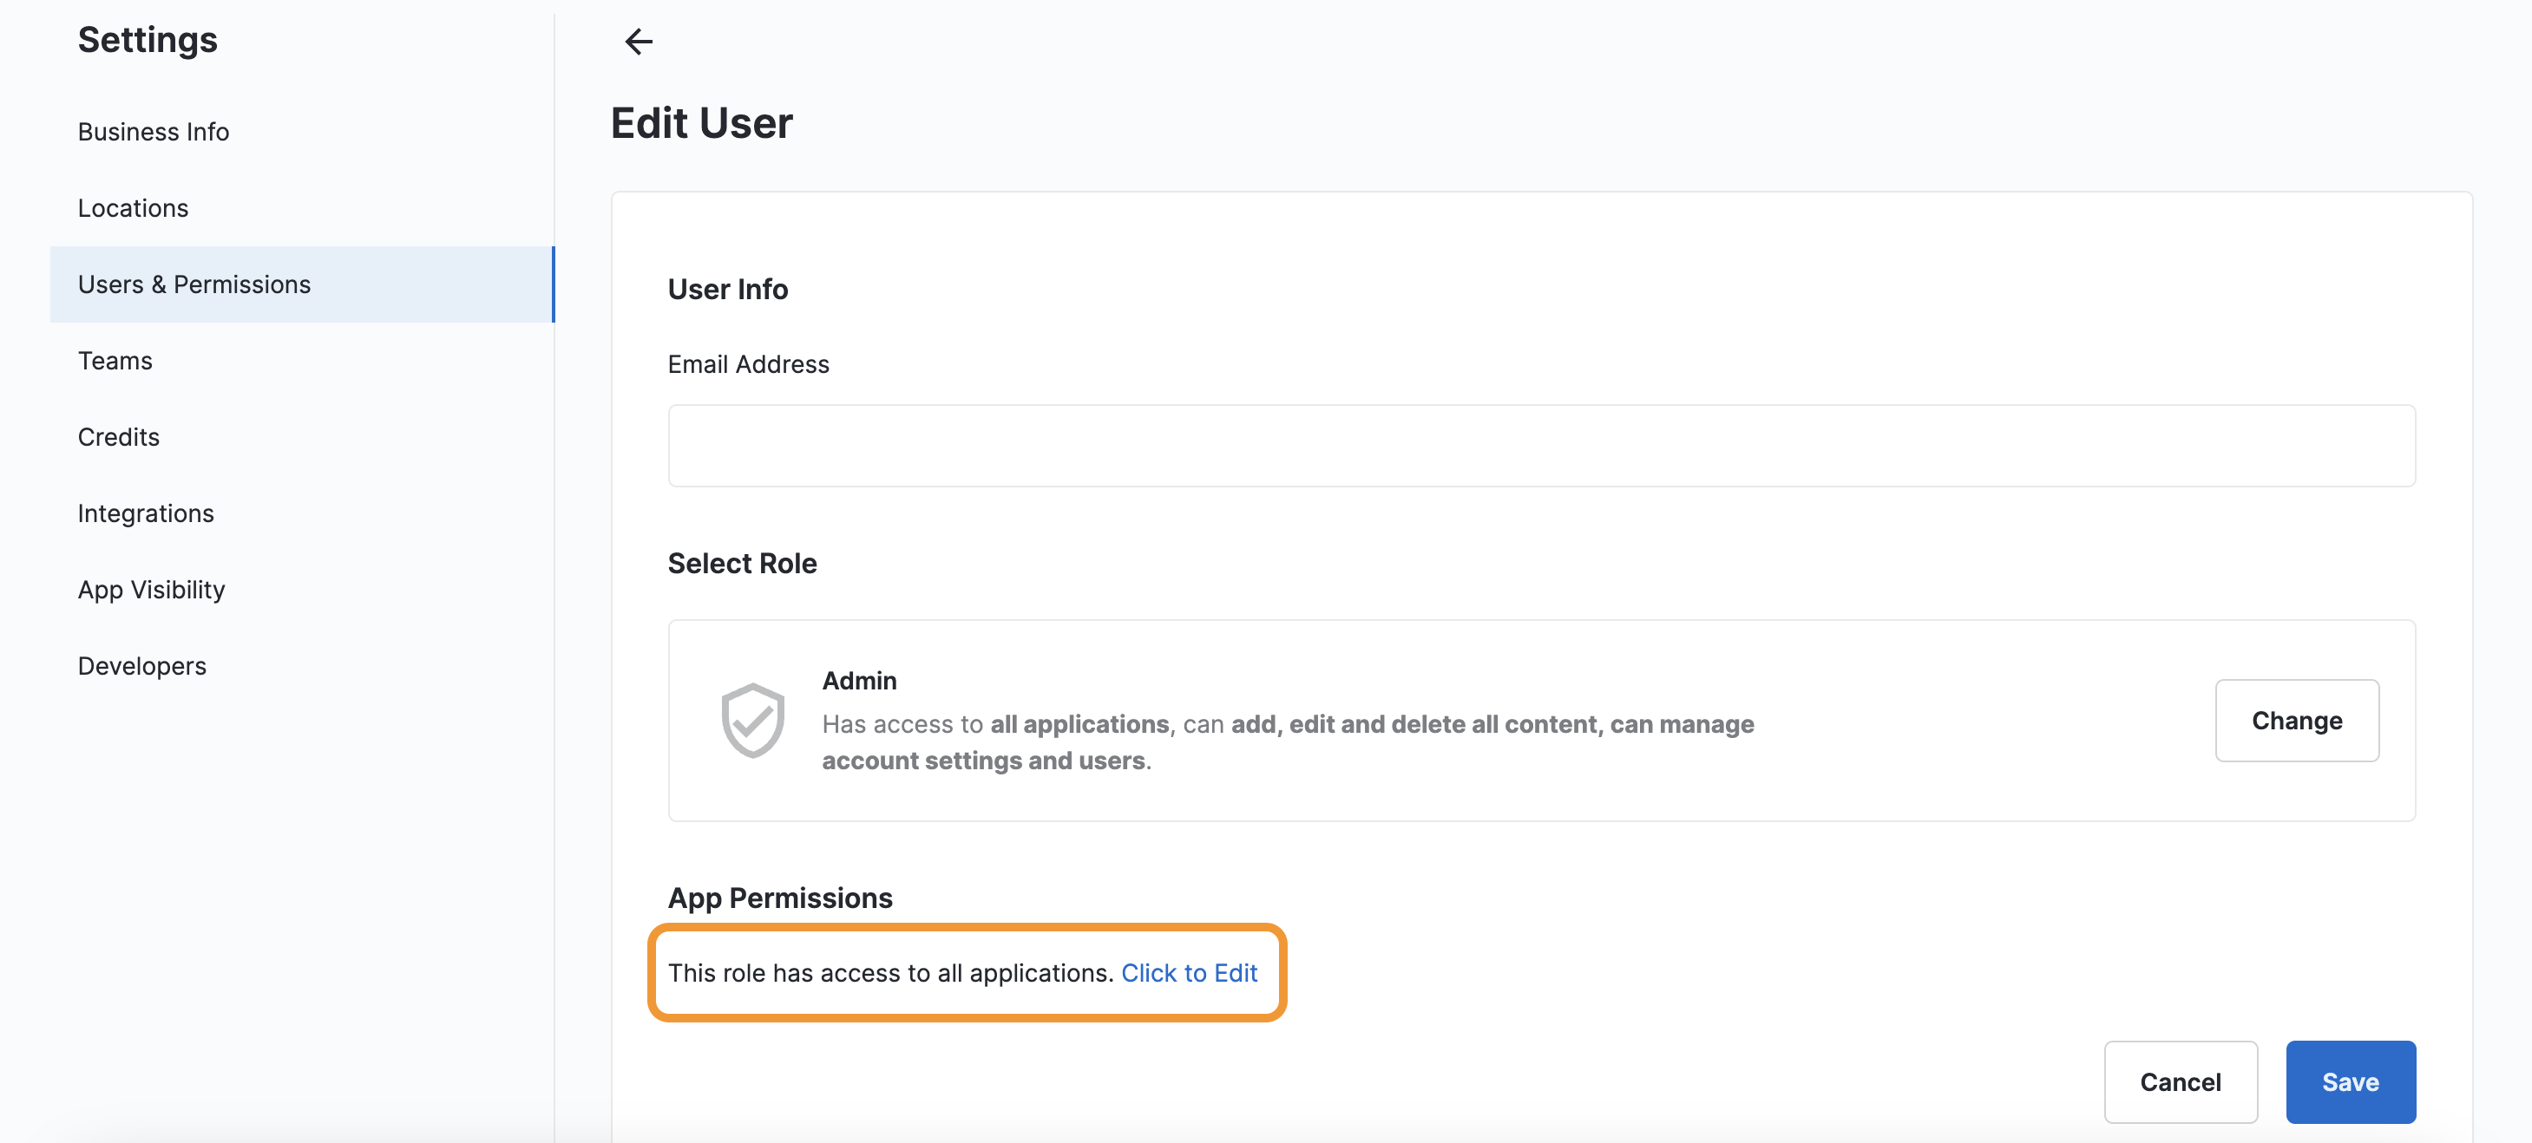Screen dimensions: 2532x1143
Task: Click the Settings sidebar heading
Action: point(148,39)
